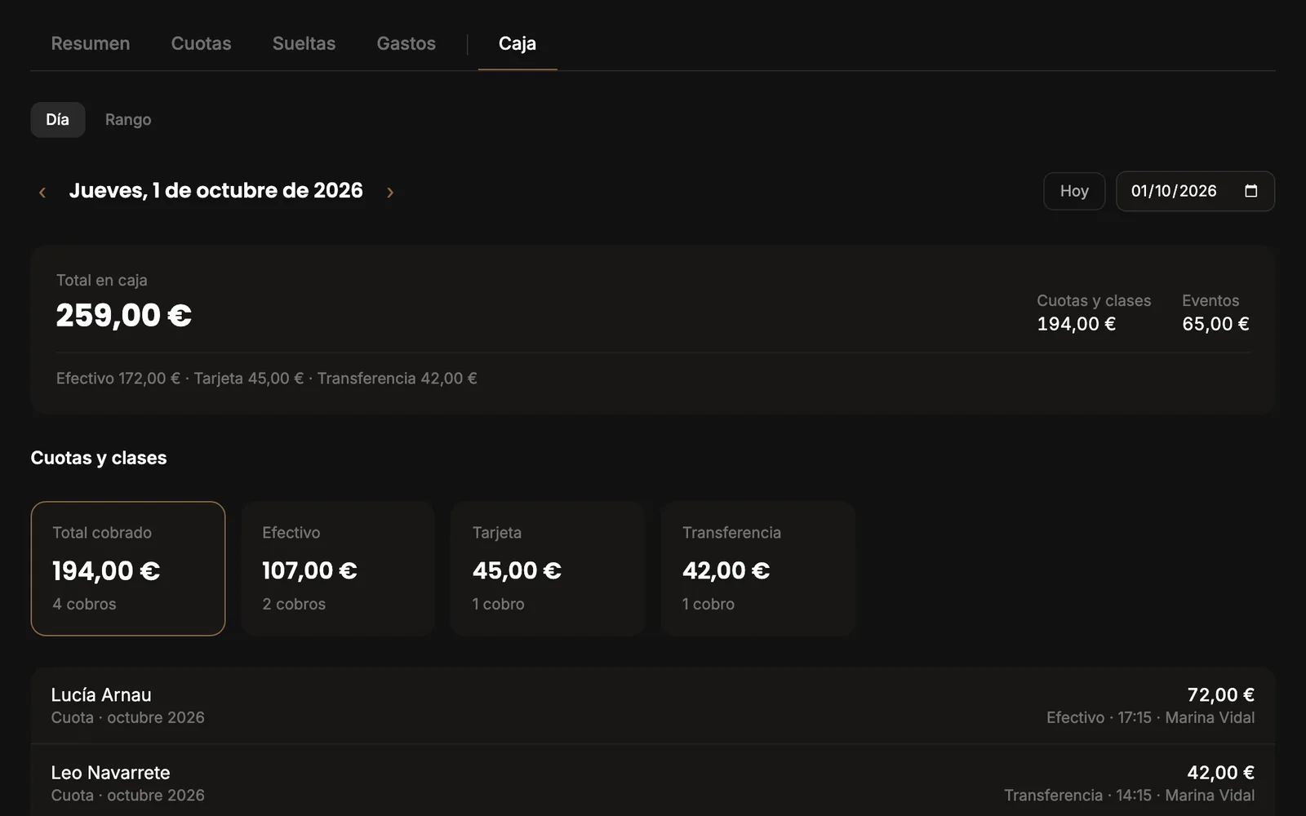1306x816 pixels.
Task: Switch to Rango view mode
Action: (128, 120)
